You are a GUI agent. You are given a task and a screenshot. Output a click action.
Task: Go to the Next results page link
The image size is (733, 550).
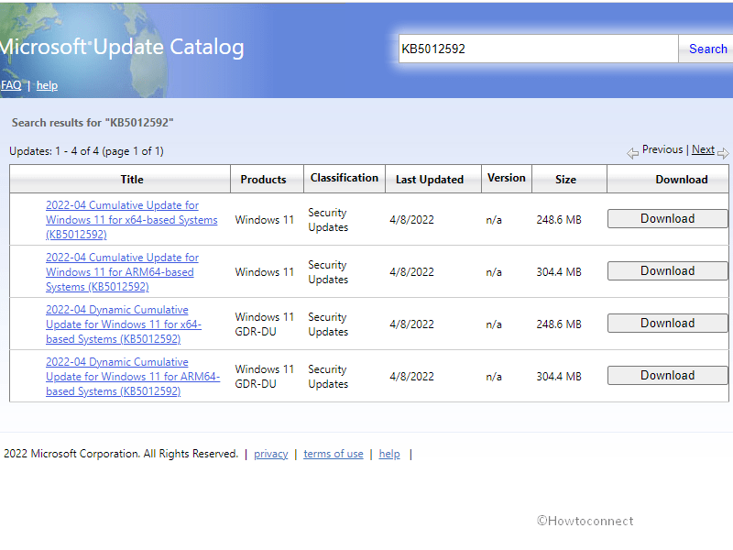[x=703, y=149]
